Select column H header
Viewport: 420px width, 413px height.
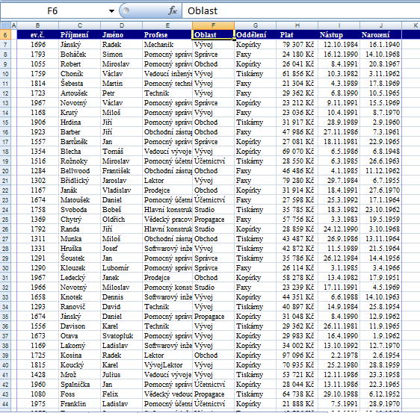pyautogui.click(x=297, y=25)
